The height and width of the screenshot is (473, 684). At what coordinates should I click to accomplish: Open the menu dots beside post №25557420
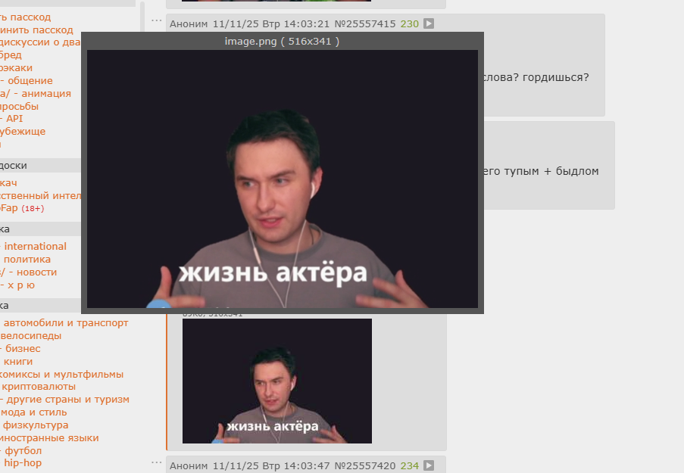[156, 462]
